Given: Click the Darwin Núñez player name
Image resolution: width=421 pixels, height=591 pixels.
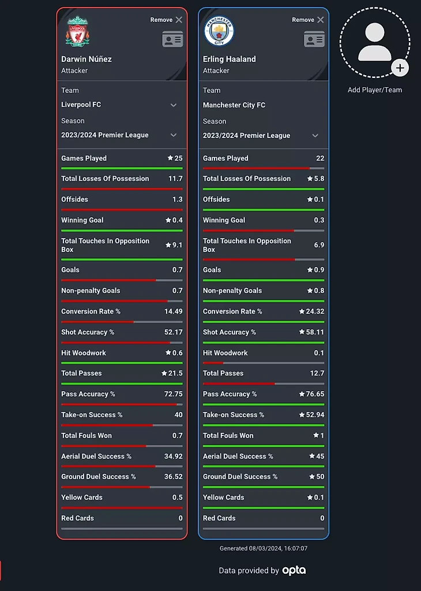Looking at the screenshot, I should pos(87,59).
